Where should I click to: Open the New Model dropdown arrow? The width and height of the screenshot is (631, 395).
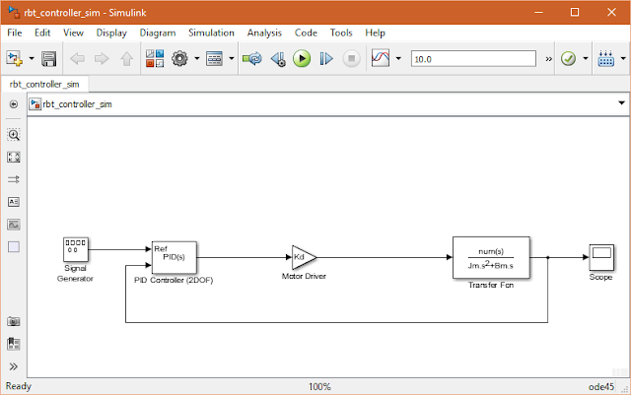coord(32,59)
